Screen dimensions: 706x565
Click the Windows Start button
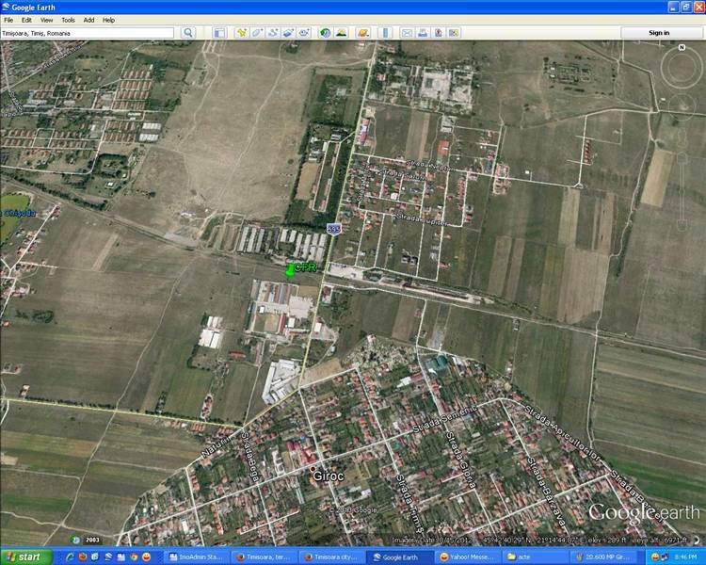(x=23, y=557)
